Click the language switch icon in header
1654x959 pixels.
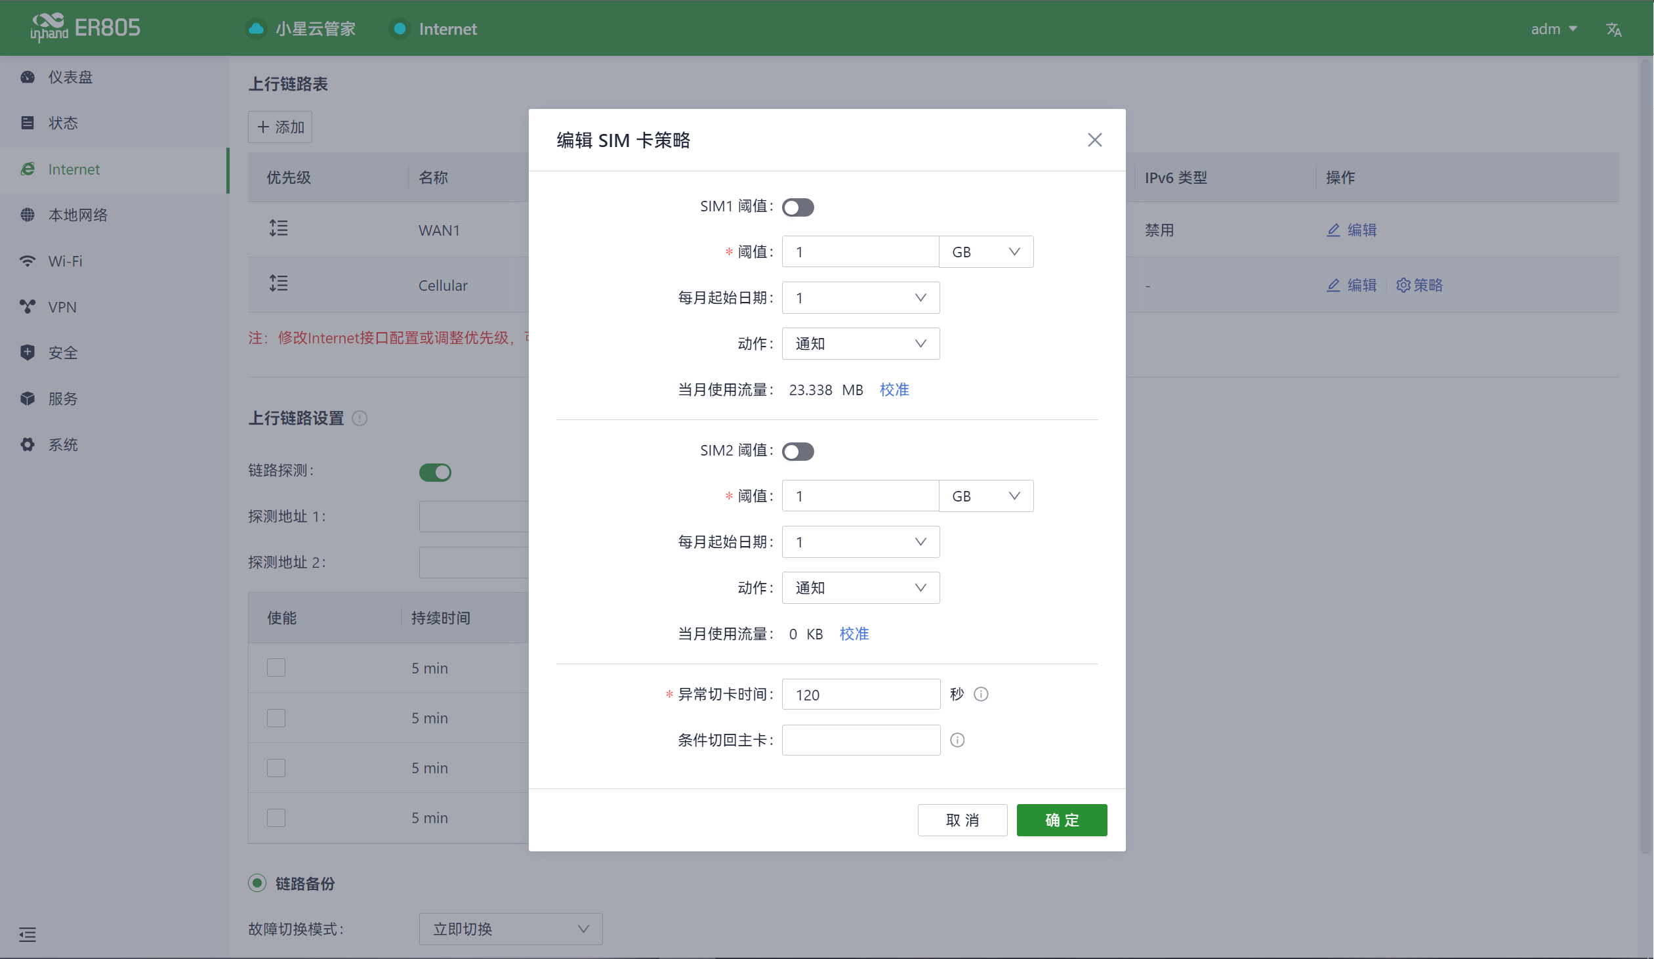[x=1613, y=30]
